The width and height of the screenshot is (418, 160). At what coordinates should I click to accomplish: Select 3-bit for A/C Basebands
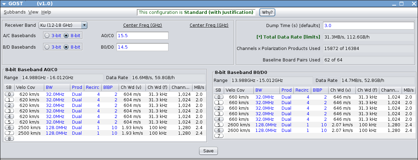point(47,36)
